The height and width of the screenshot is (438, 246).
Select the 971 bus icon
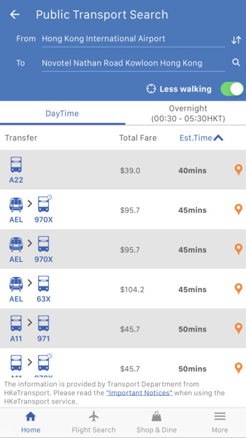click(x=43, y=323)
